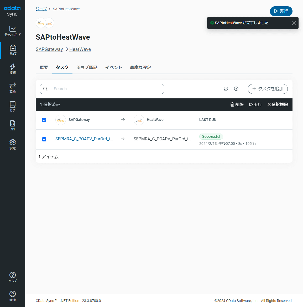
Task: Toggle the select-all tasks checkbox
Action: pyautogui.click(x=44, y=120)
